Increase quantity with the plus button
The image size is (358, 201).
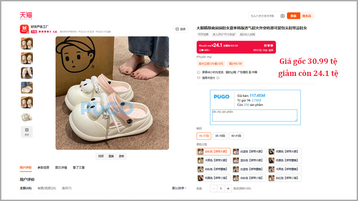pos(228,188)
